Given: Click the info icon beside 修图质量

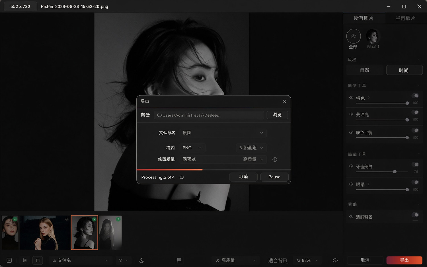Looking at the screenshot, I should 275,159.
